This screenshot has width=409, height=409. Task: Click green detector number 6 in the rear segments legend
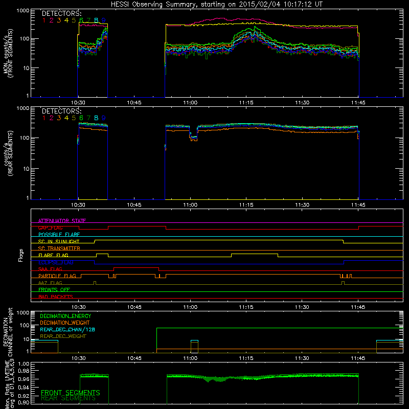tap(81, 118)
